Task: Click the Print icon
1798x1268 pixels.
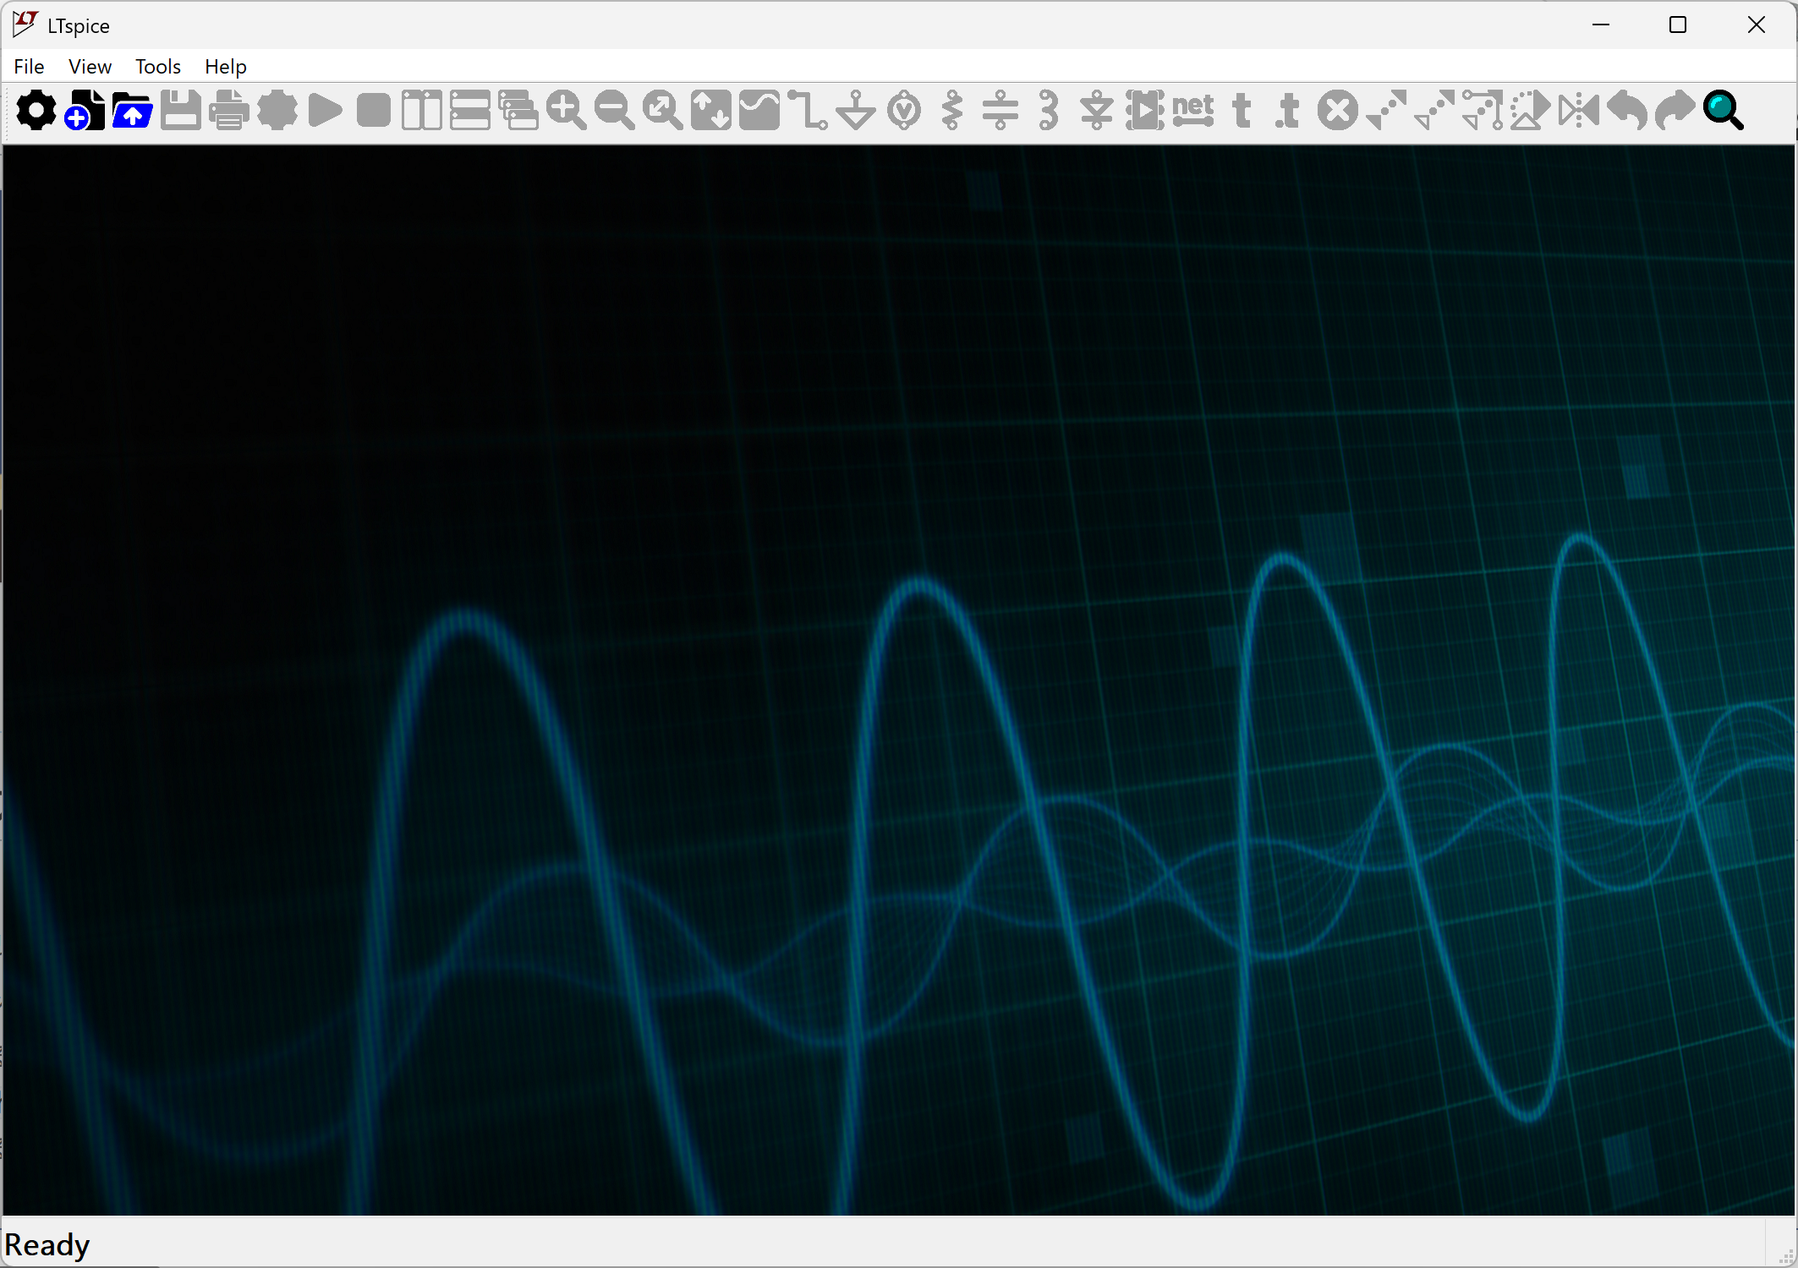Action: pos(229,111)
